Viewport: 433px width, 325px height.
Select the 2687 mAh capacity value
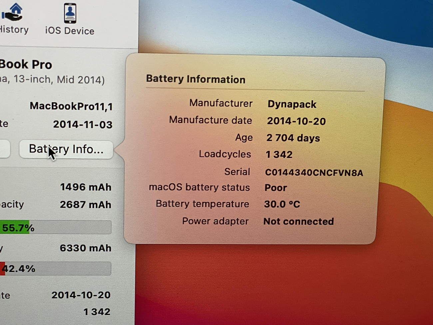tap(85, 204)
